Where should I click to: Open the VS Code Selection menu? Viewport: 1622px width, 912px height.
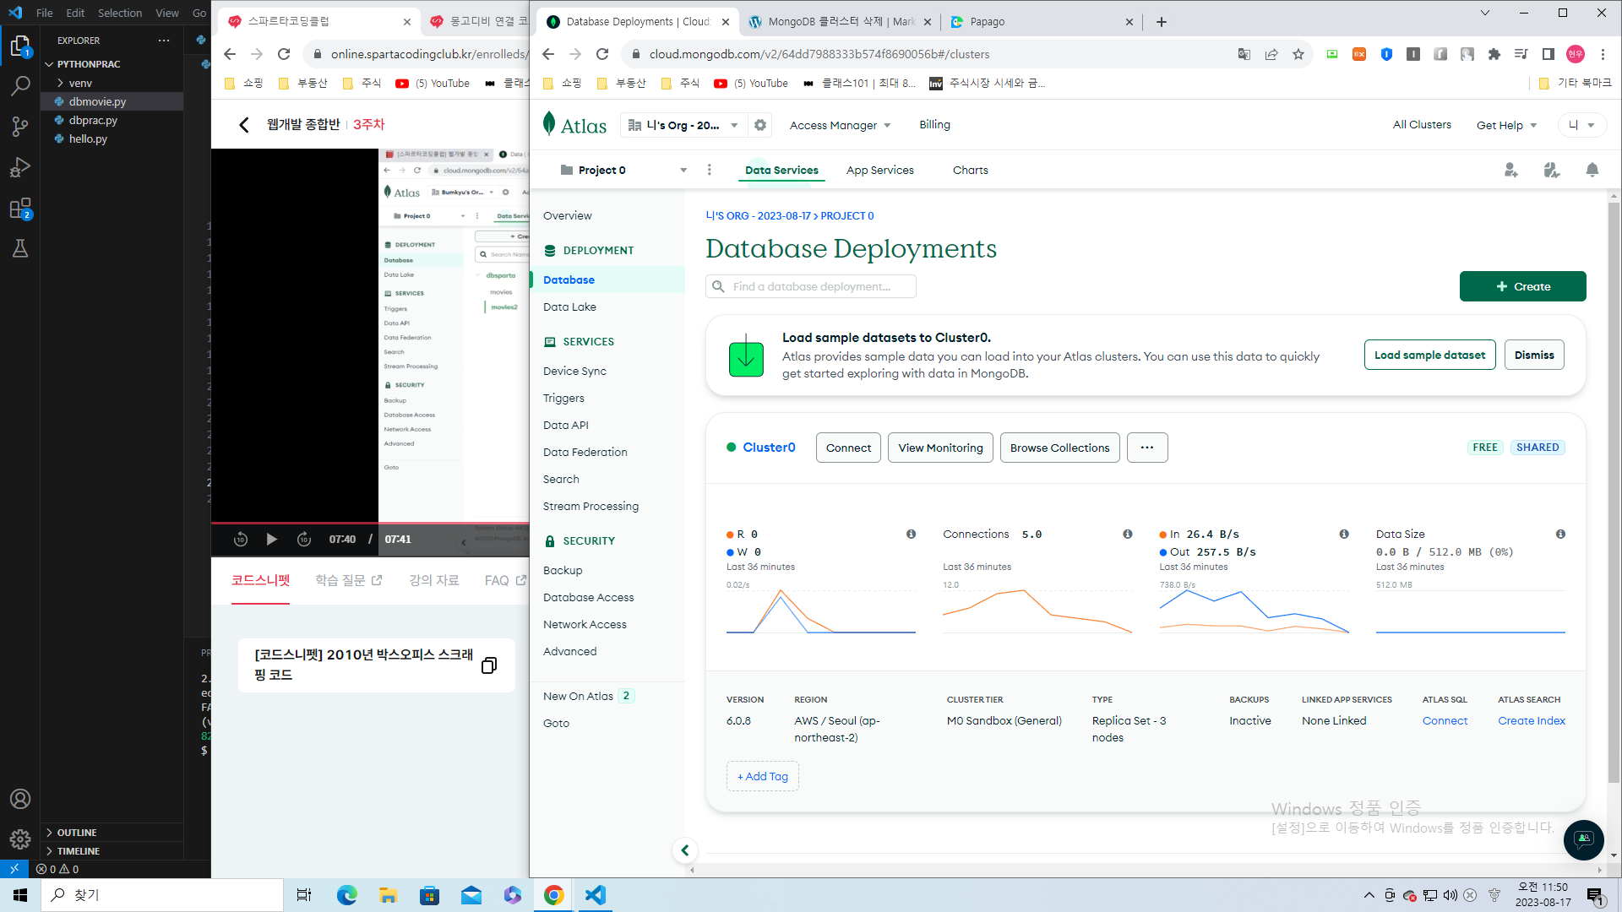tap(120, 13)
